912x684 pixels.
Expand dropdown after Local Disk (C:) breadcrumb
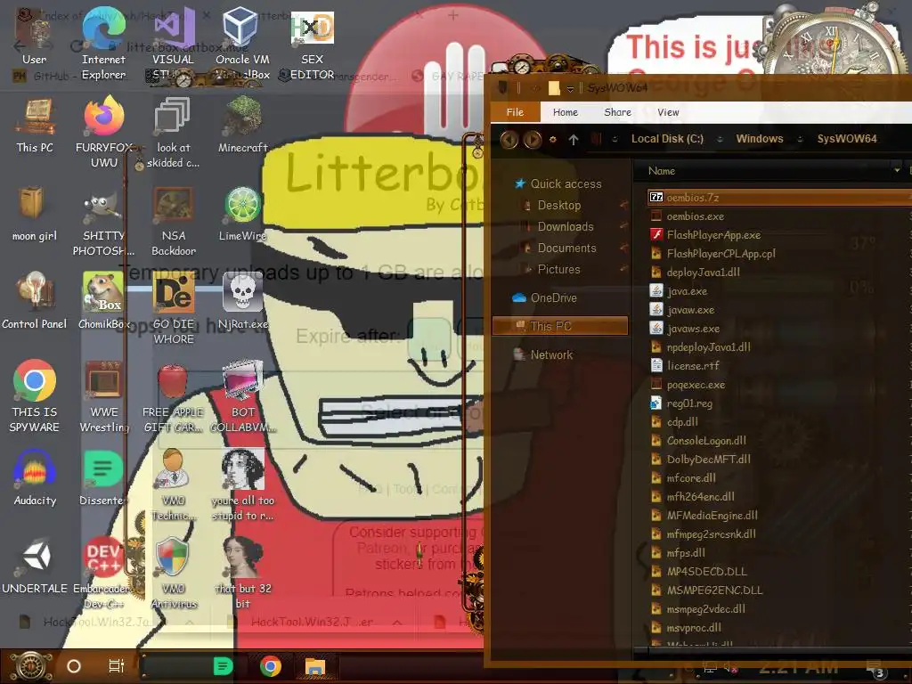[x=720, y=139]
